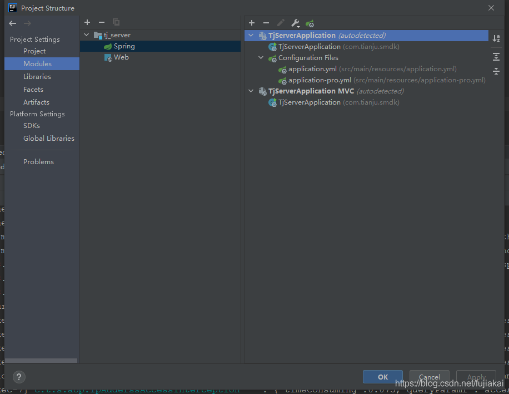The image size is (509, 394).
Task: Collapse the Configuration Files node
Action: pyautogui.click(x=261, y=57)
